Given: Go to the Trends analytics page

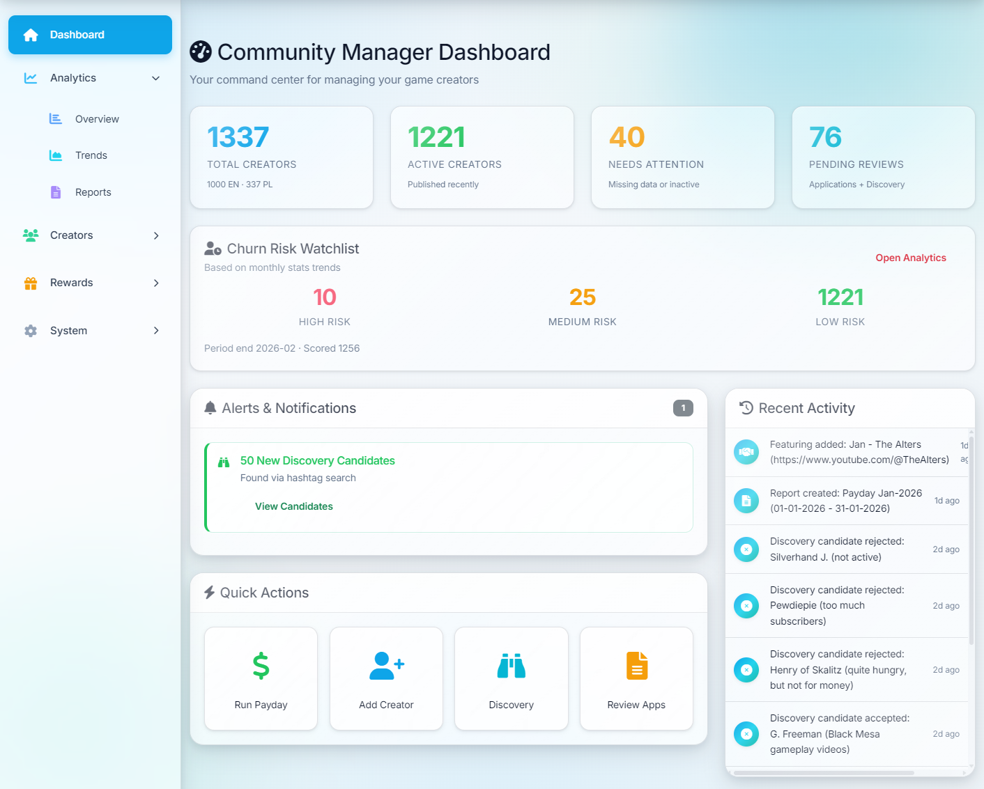Looking at the screenshot, I should pyautogui.click(x=91, y=155).
